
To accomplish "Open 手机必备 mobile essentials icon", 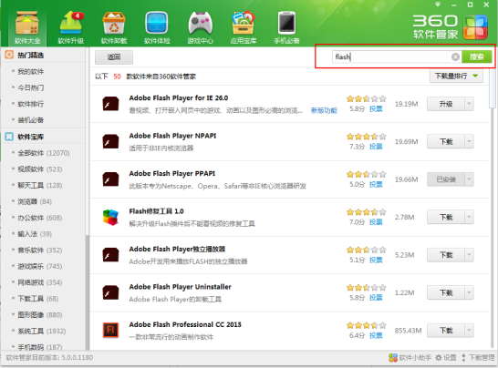I will (x=286, y=27).
